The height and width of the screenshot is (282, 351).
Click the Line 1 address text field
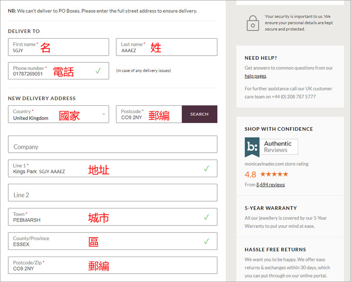click(112, 169)
